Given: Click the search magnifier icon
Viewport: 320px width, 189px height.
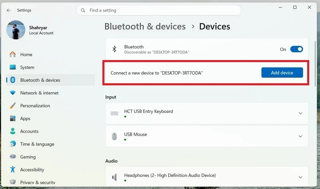Looking at the screenshot, I should click(83, 10).
